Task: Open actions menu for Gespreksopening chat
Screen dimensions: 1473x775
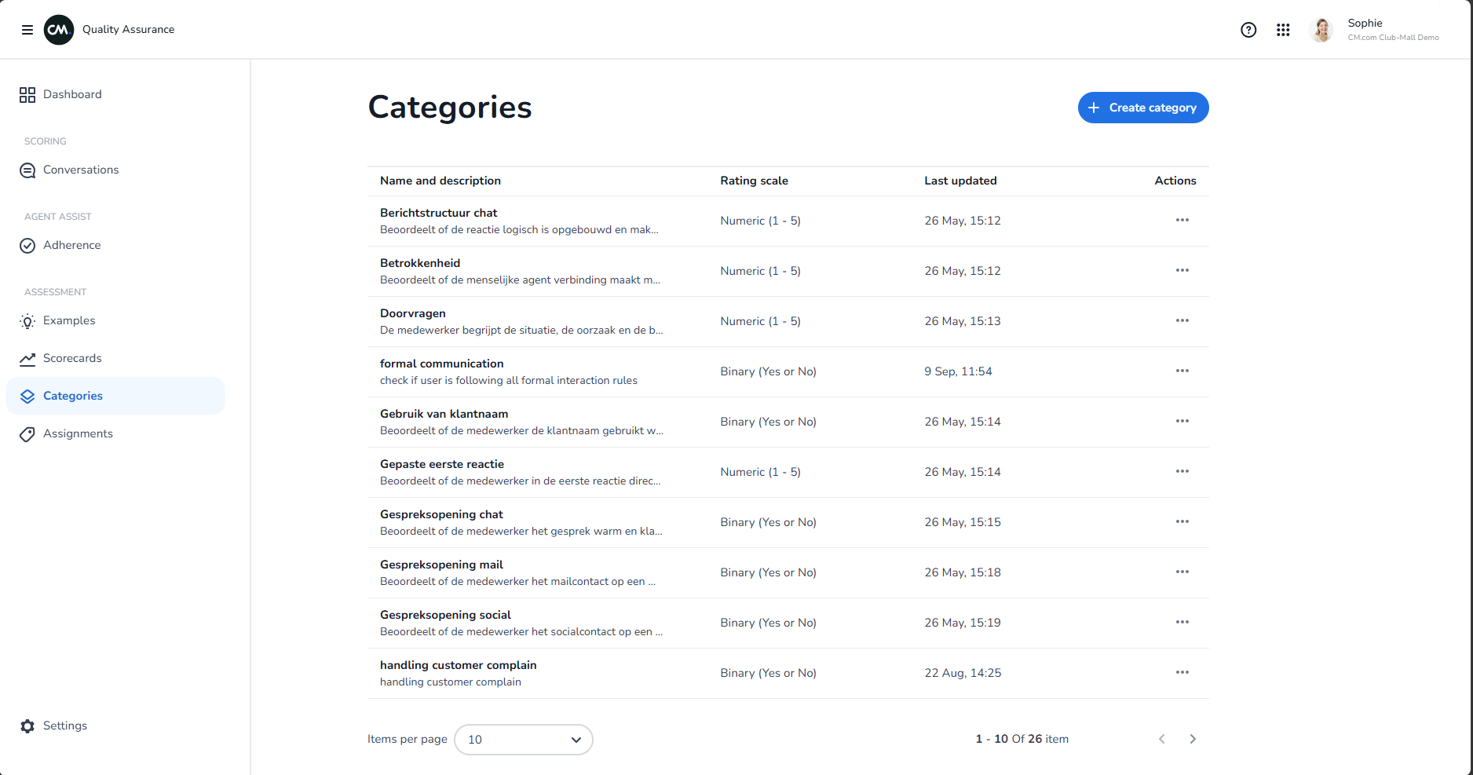Action: 1182,521
